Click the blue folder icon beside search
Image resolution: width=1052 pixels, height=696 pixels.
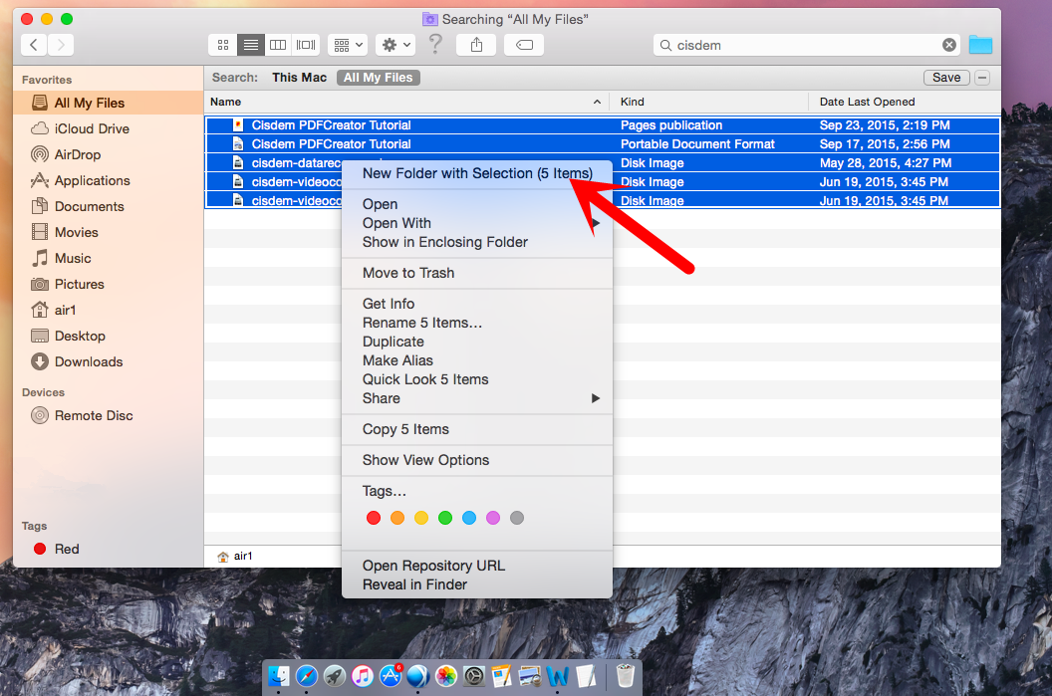(980, 45)
